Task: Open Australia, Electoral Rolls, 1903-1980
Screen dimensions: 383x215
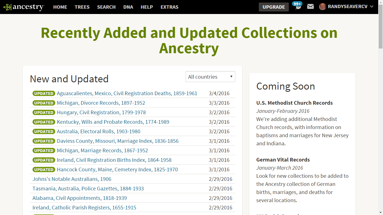Action: [98, 132]
